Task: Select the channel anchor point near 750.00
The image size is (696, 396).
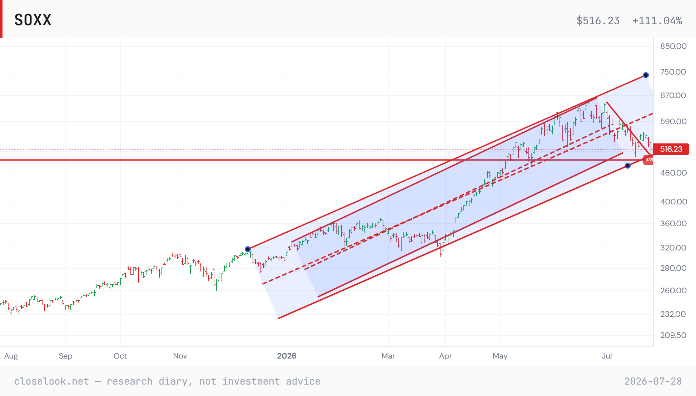Action: (646, 75)
